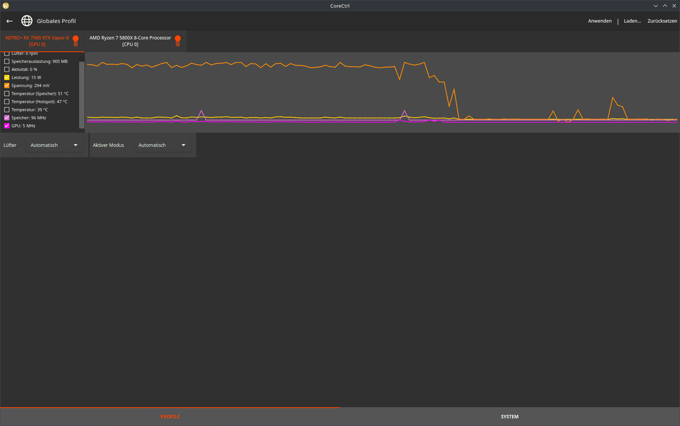This screenshot has height=426, width=680.
Task: Select AMD Ryzen 7 5800X CPU tab
Action: [x=136, y=41]
